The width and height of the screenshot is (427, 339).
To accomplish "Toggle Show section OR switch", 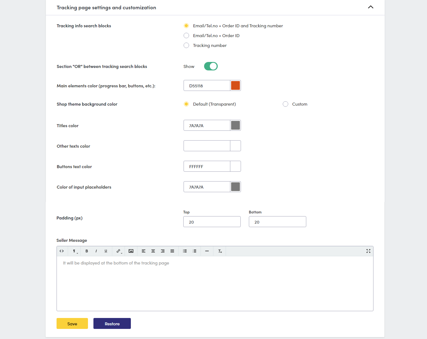I will point(211,66).
